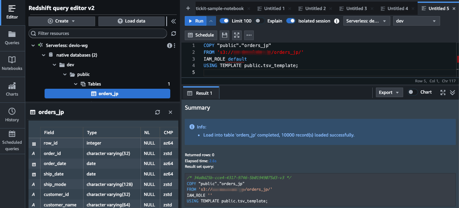Close the orders_jp details panel
This screenshot has height=208, width=459.
(170, 112)
